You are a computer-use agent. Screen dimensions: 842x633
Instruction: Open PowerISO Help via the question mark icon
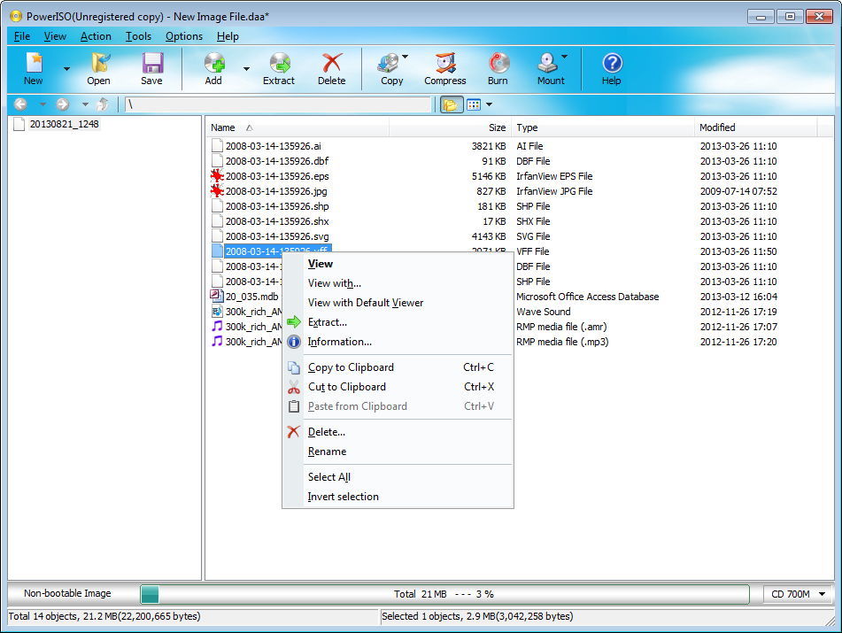611,68
